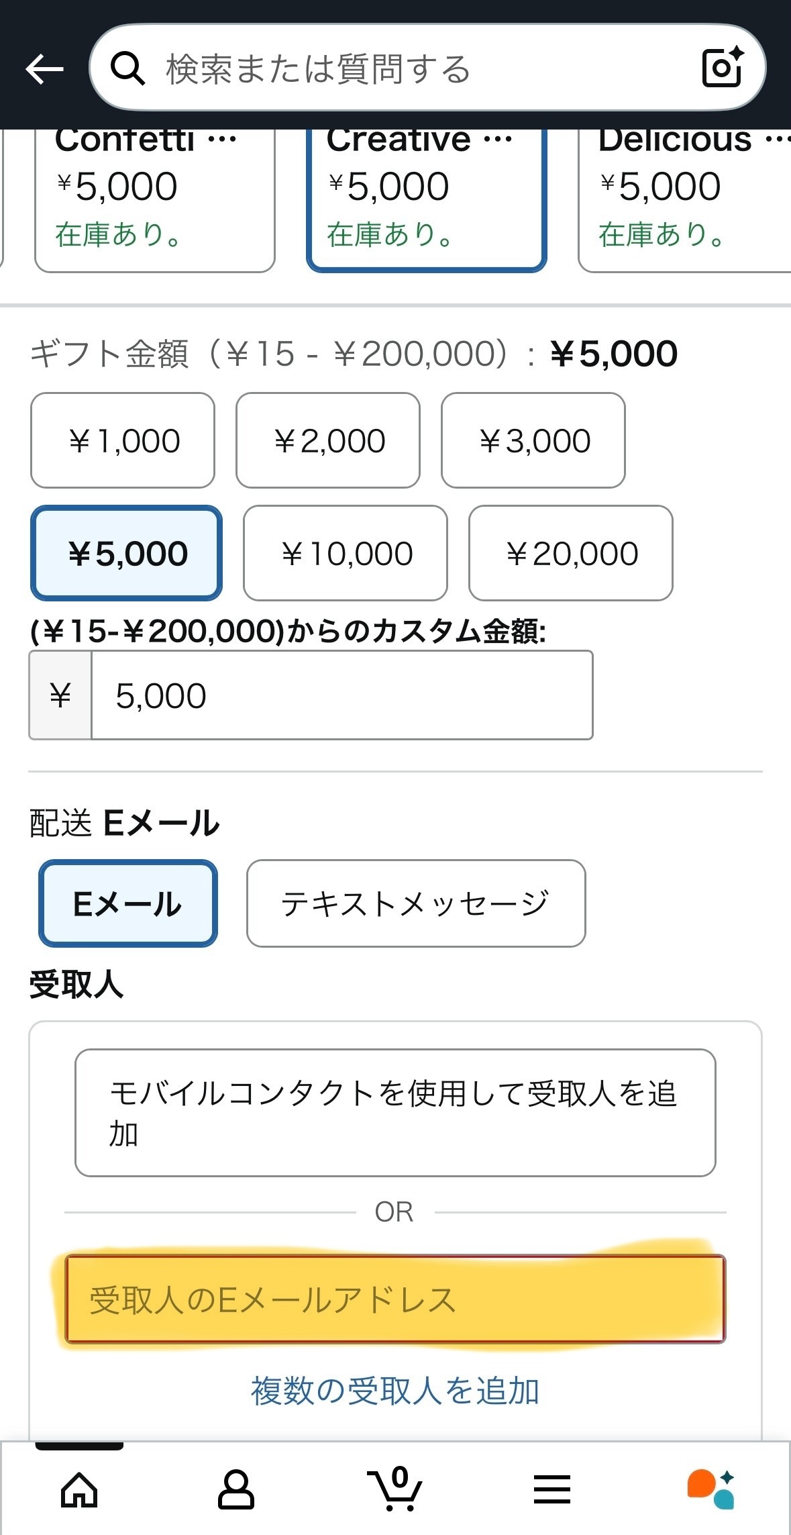Image resolution: width=791 pixels, height=1535 pixels.
Task: Select the ¥20,000 gift amount
Action: tap(570, 553)
